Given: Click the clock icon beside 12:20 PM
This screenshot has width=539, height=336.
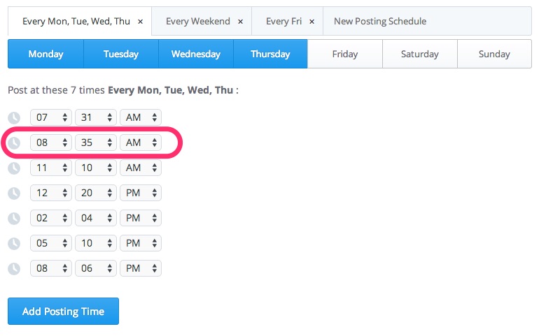Looking at the screenshot, I should tap(14, 193).
